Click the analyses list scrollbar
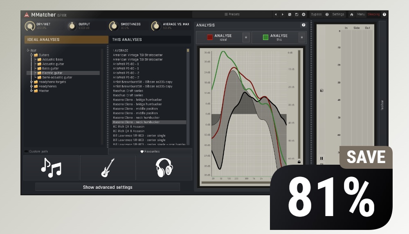409x234 pixels. point(188,96)
